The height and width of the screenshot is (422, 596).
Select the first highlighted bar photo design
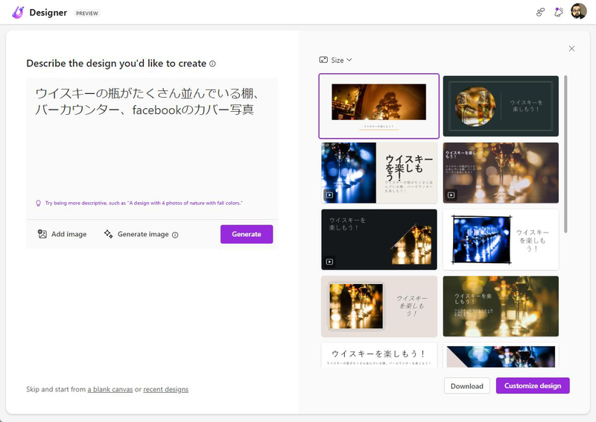pyautogui.click(x=379, y=106)
